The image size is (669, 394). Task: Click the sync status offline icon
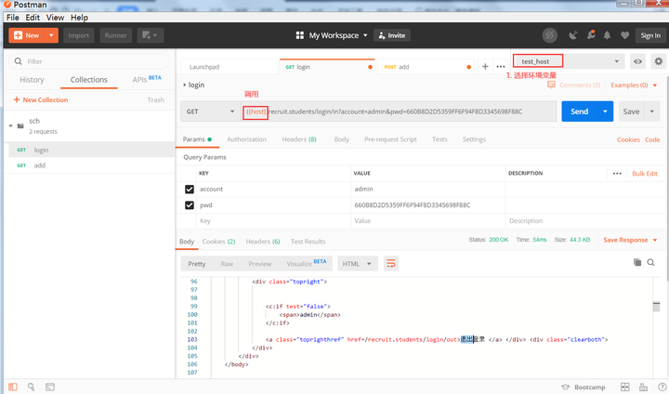tap(549, 35)
